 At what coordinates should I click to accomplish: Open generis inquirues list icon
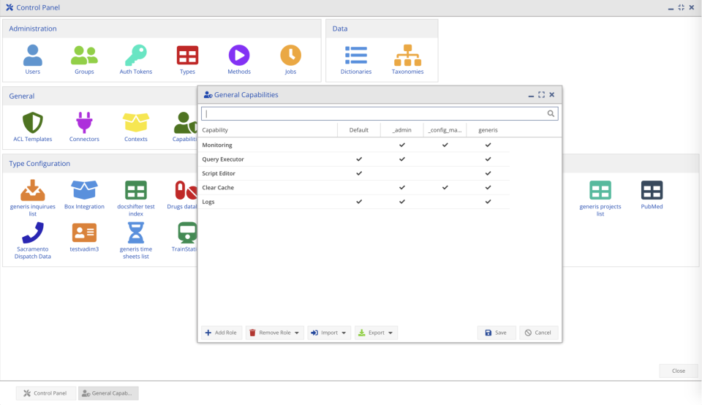click(x=33, y=190)
